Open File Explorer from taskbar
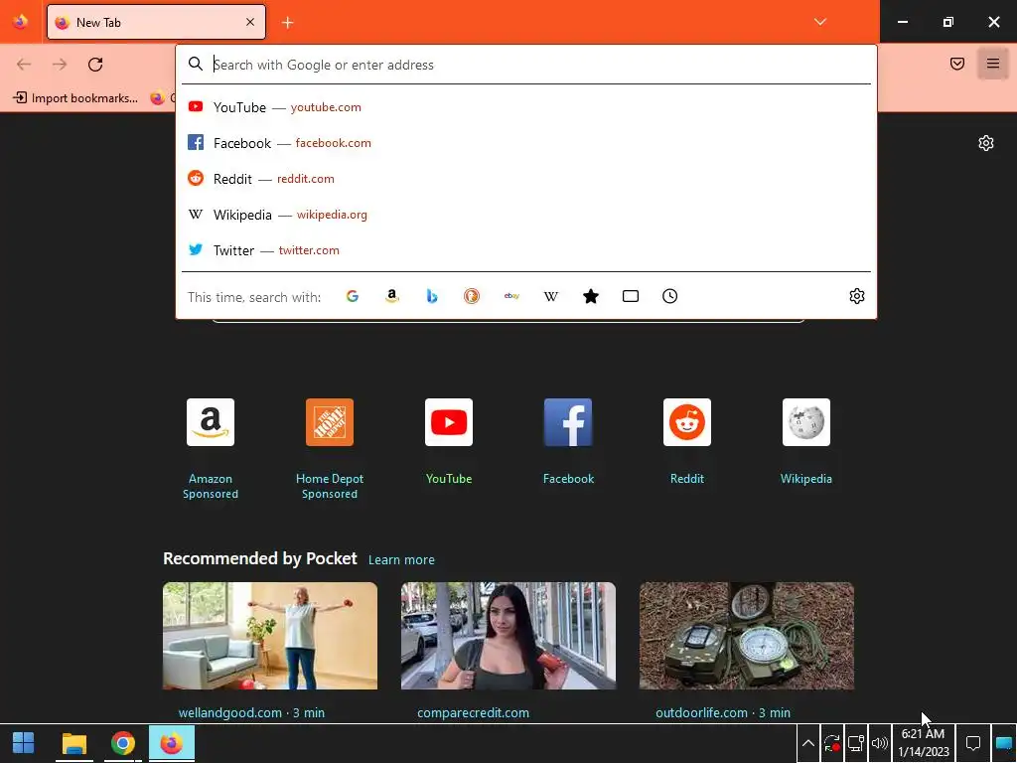1017x763 pixels. coord(73,743)
